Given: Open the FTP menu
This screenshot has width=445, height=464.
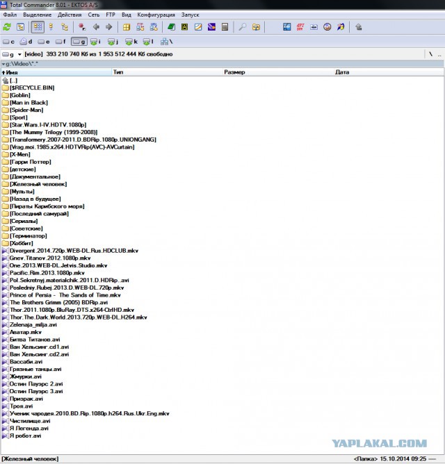Looking at the screenshot, I should pyautogui.click(x=111, y=15).
